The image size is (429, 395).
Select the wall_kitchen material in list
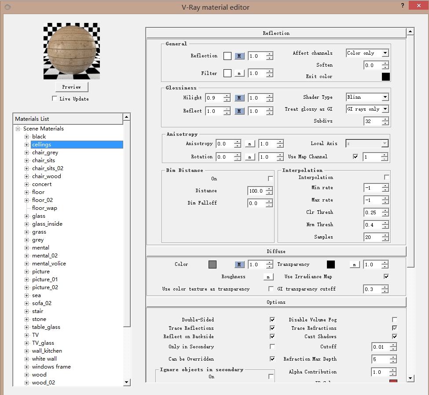47,351
